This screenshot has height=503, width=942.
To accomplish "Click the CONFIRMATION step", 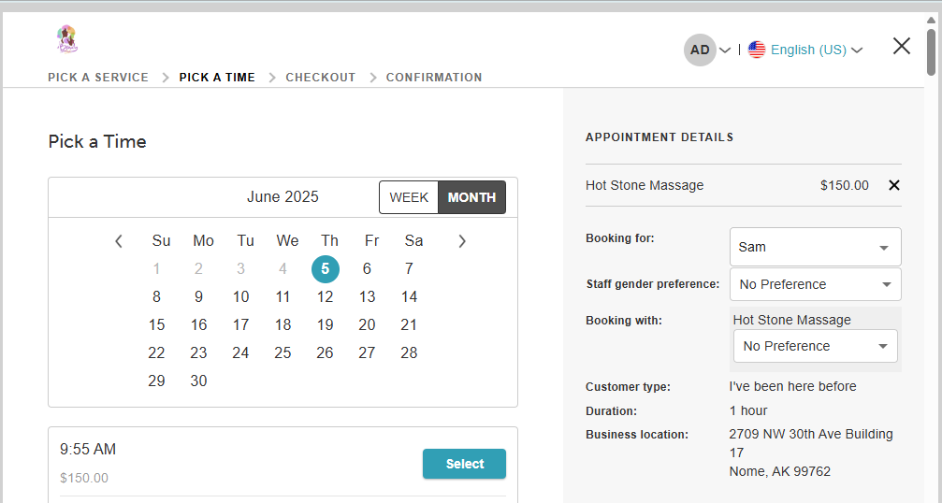I will [434, 78].
